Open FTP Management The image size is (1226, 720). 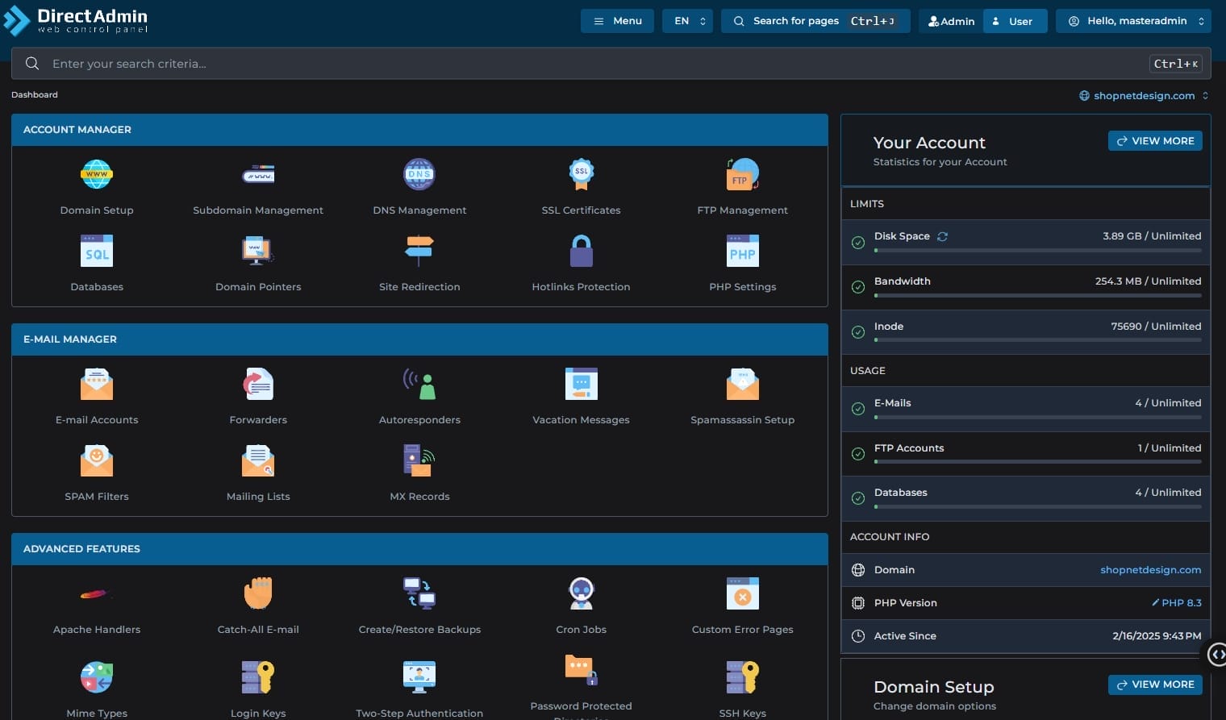742,175
